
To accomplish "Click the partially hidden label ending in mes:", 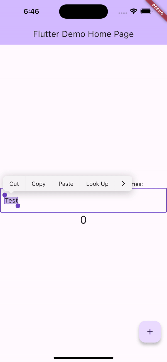I will pyautogui.click(x=137, y=184).
